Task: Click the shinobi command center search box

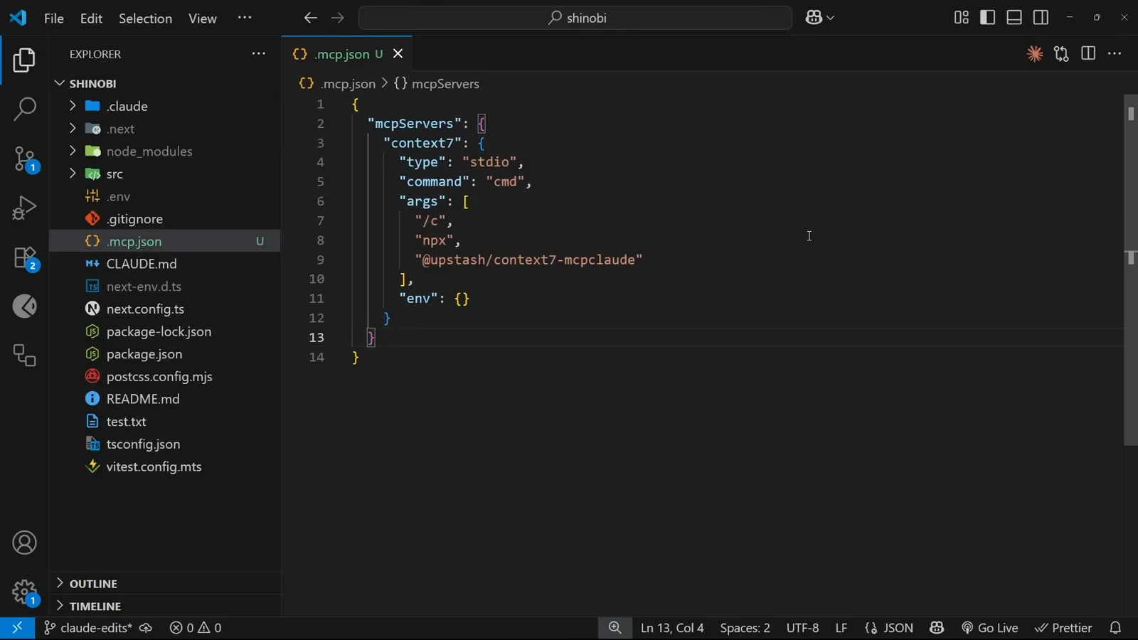Action: 575,18
